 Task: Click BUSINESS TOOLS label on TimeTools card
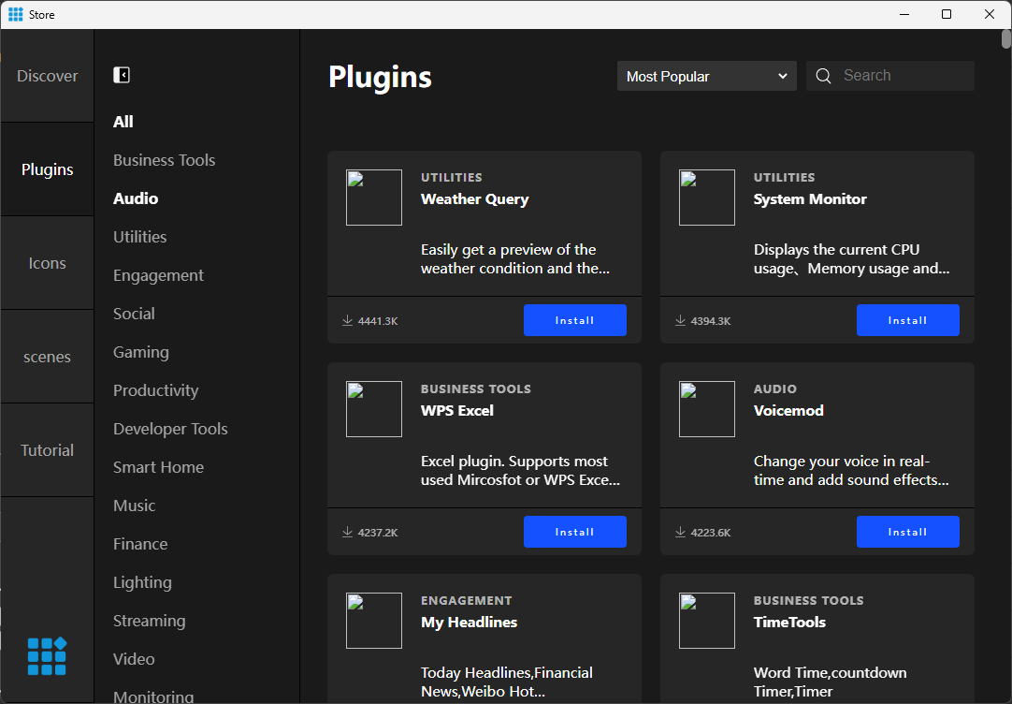click(x=809, y=601)
